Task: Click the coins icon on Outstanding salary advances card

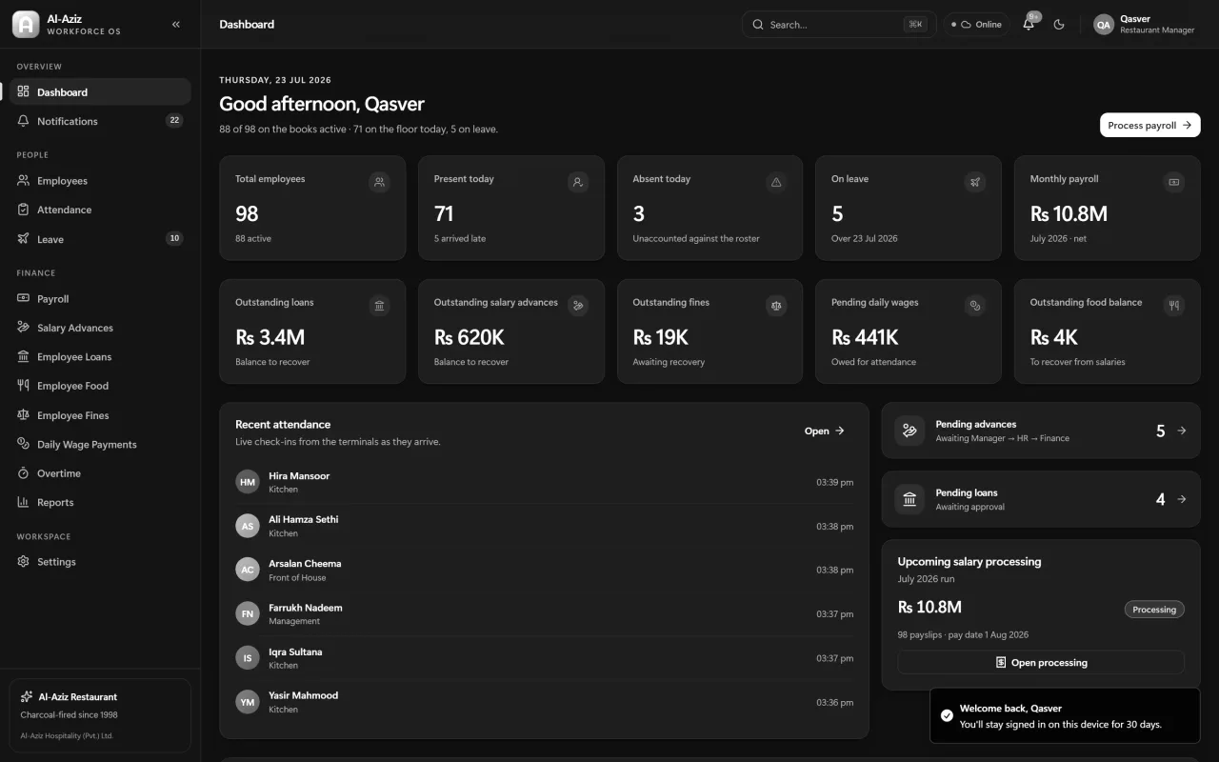Action: coord(578,306)
